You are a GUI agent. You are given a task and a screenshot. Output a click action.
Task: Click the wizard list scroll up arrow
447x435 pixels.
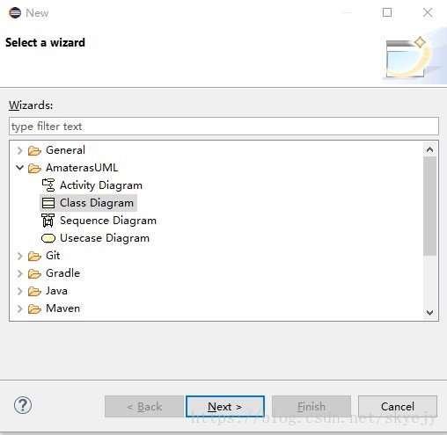430,149
